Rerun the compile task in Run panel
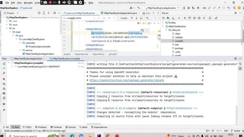This screenshot has height=137, width=244. point(4,64)
